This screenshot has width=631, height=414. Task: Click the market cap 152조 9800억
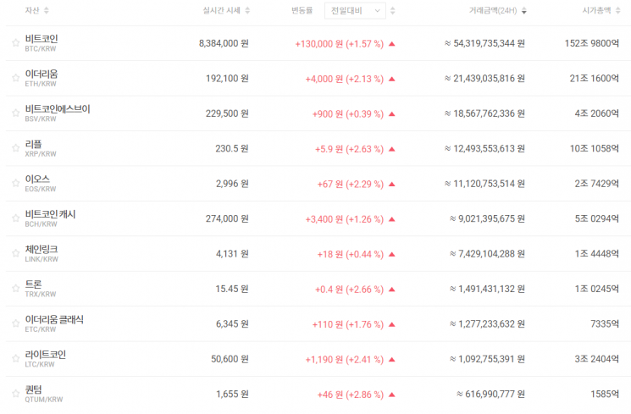pyautogui.click(x=591, y=43)
